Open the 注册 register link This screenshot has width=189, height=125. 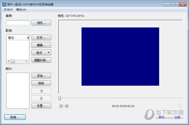coord(177,117)
